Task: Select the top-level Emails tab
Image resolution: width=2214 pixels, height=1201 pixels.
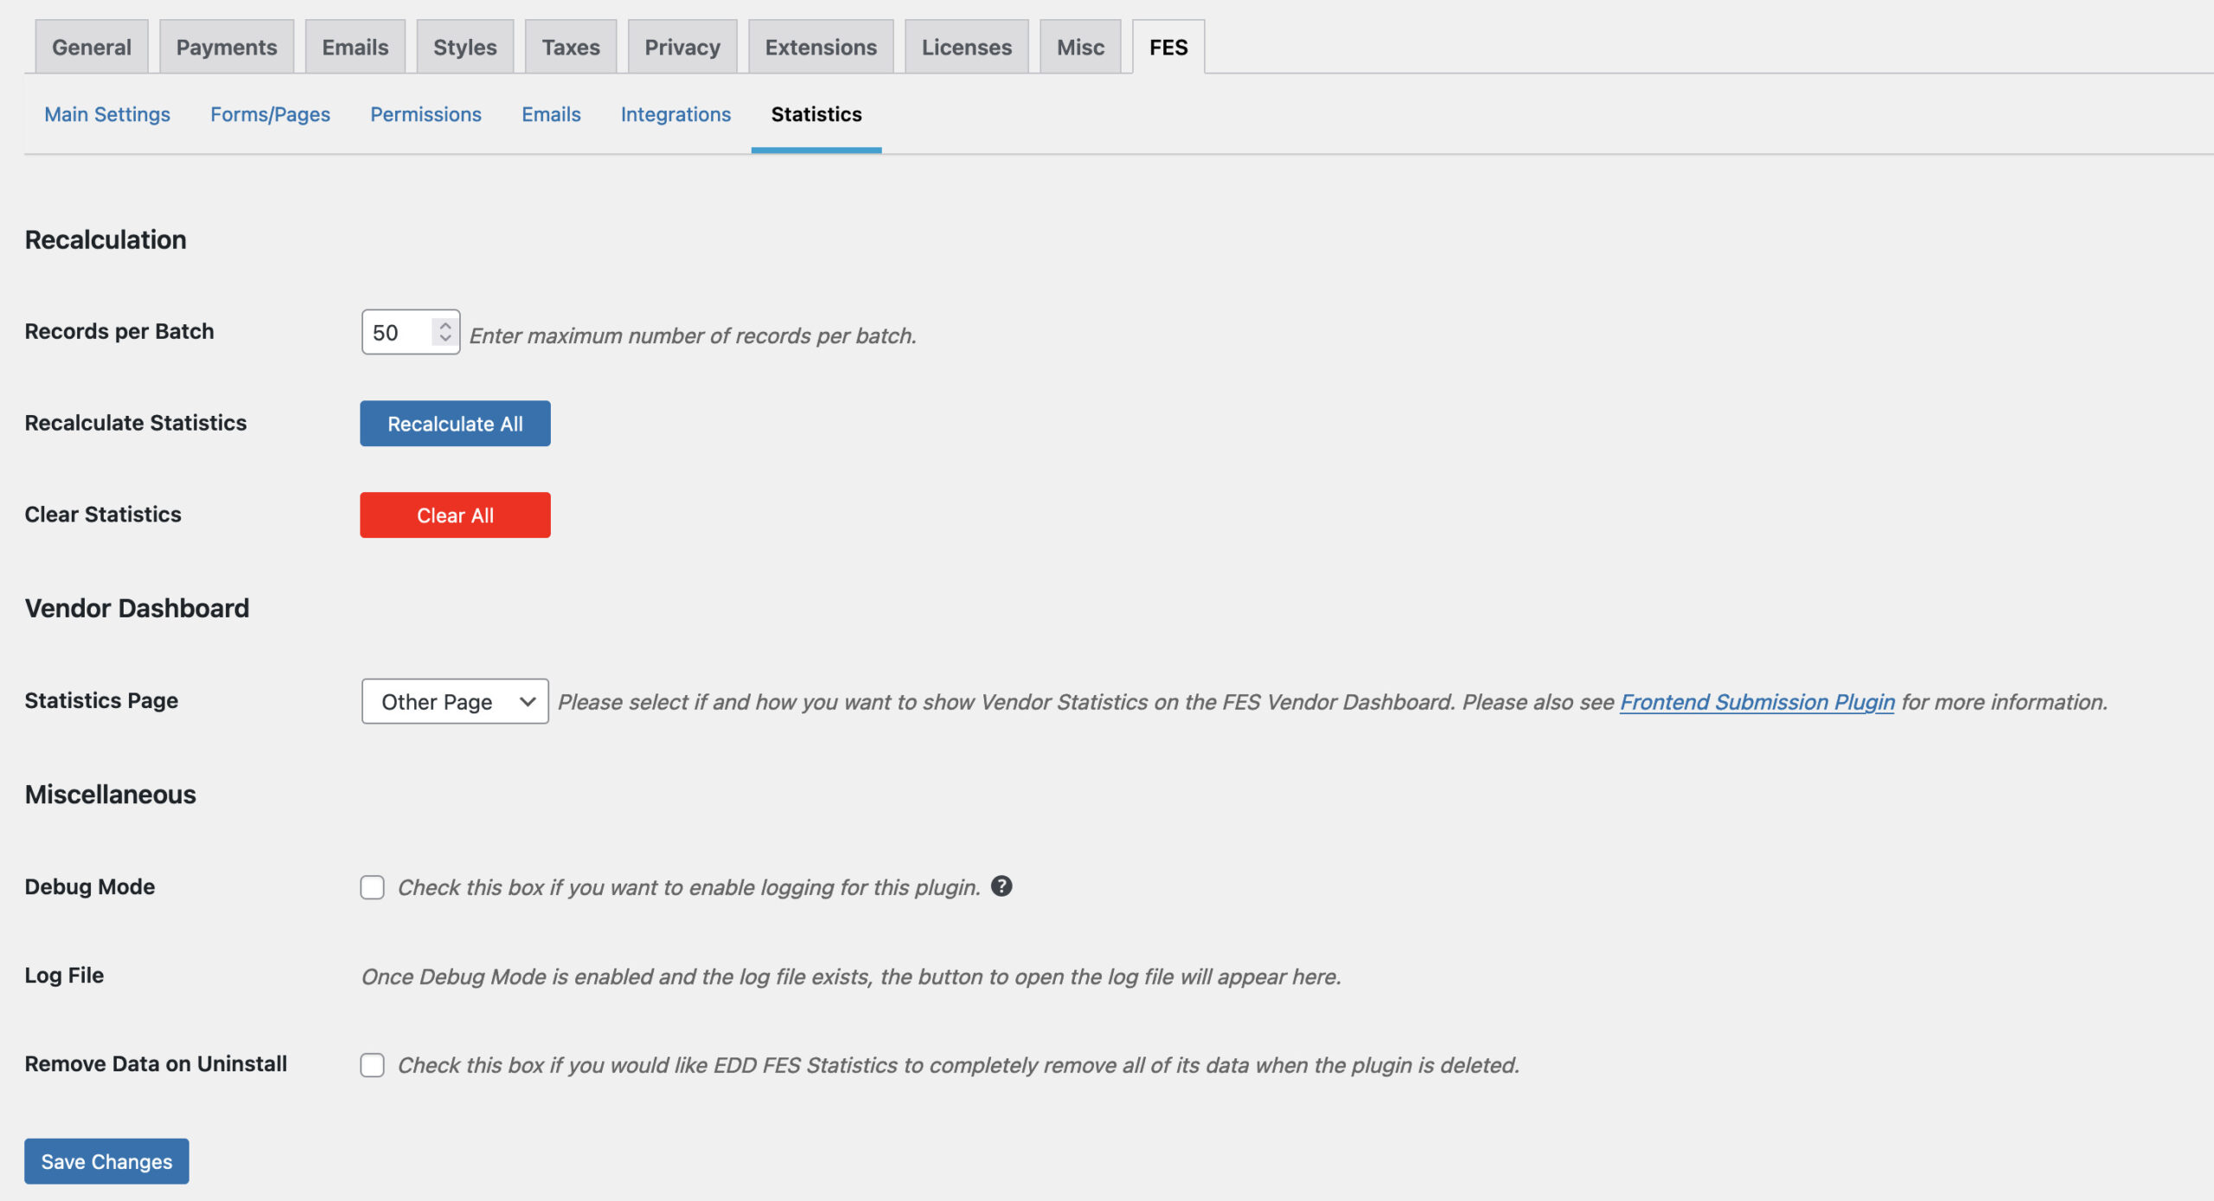Action: (x=355, y=47)
